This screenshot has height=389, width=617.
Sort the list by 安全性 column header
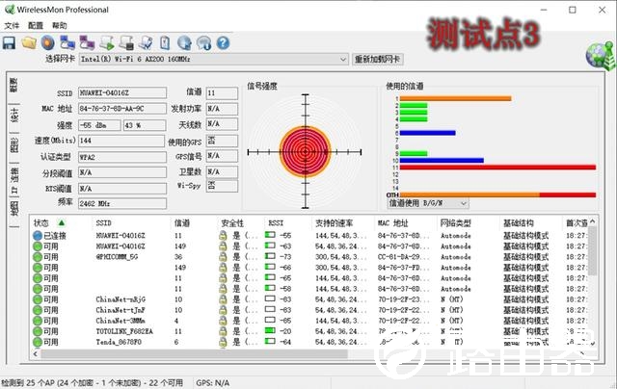coord(232,223)
